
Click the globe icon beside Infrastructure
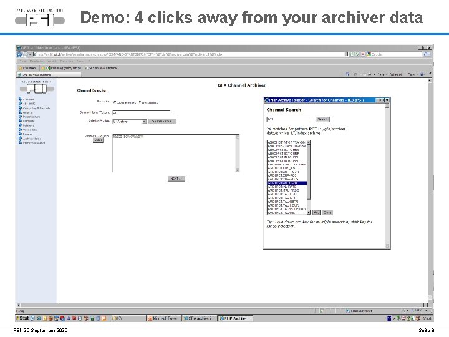[21, 117]
